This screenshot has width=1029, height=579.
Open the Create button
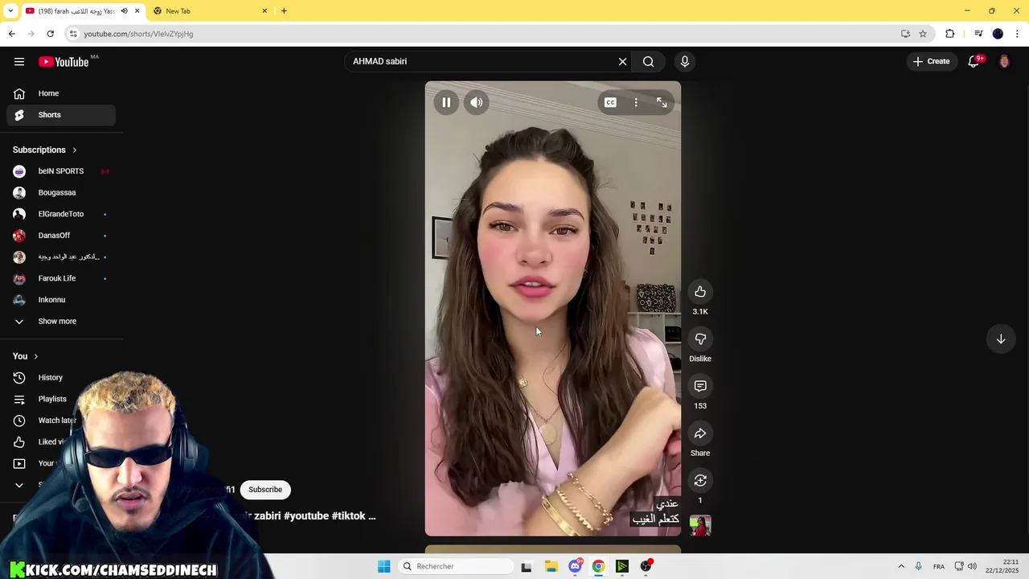click(931, 61)
